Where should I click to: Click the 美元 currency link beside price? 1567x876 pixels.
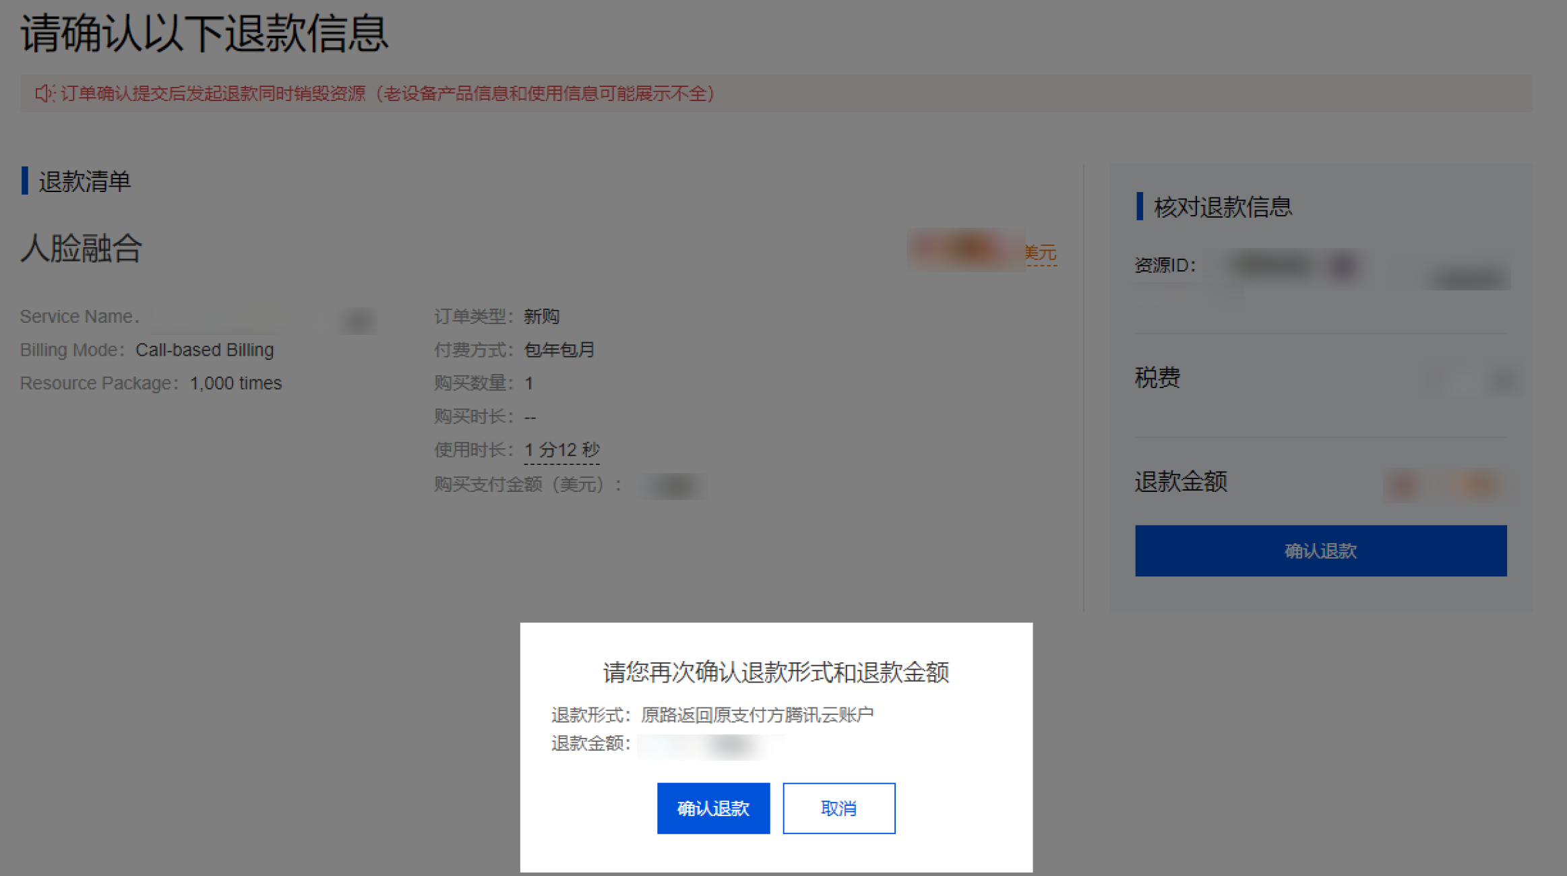(x=1040, y=253)
